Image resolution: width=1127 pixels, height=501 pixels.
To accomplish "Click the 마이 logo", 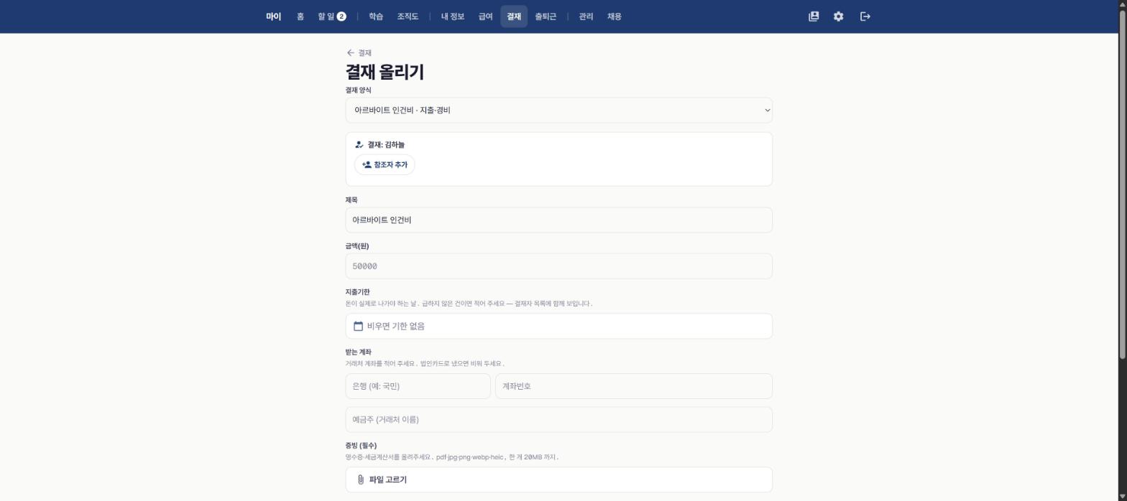I will 273,17.
